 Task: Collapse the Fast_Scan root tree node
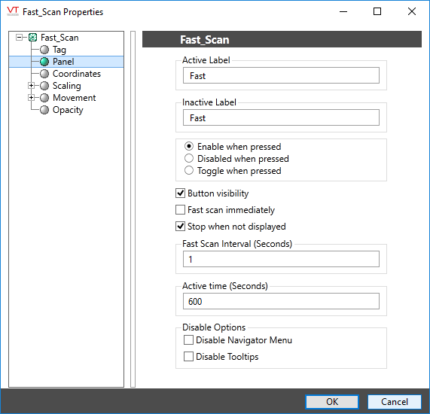pos(19,38)
